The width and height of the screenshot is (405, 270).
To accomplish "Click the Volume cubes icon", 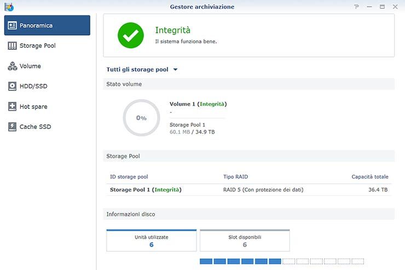I will [x=12, y=66].
